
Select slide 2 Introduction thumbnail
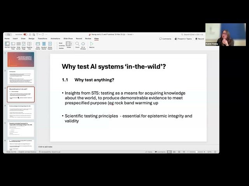click(x=21, y=77)
